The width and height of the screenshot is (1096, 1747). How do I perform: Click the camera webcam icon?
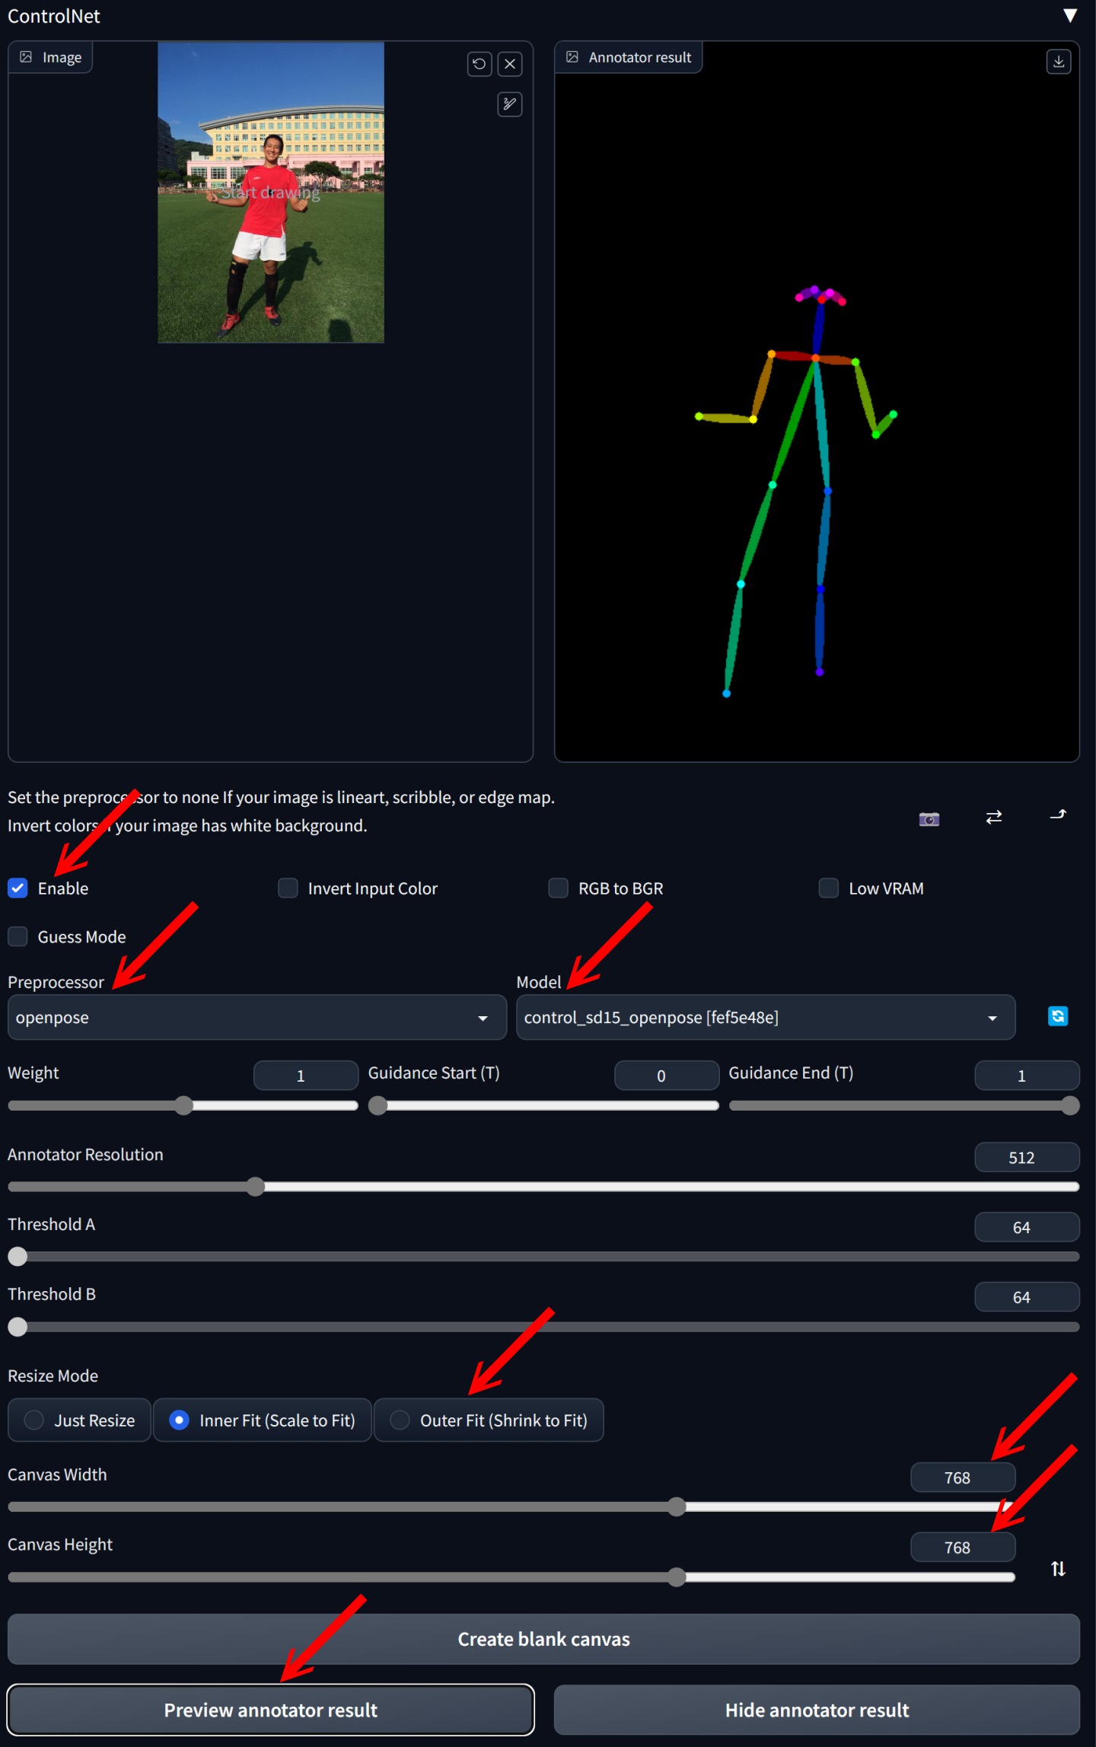tap(929, 818)
